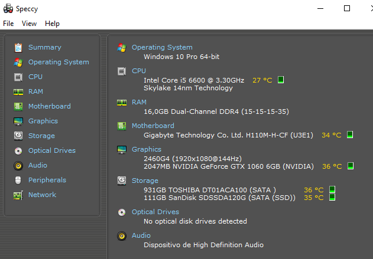
Task: Open the Operating System heading link in summary
Action: coord(162,47)
